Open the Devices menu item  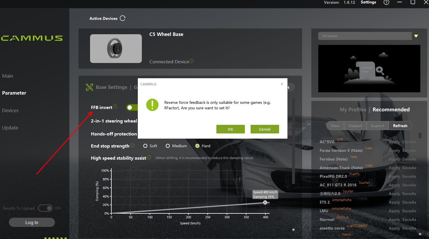(10, 110)
